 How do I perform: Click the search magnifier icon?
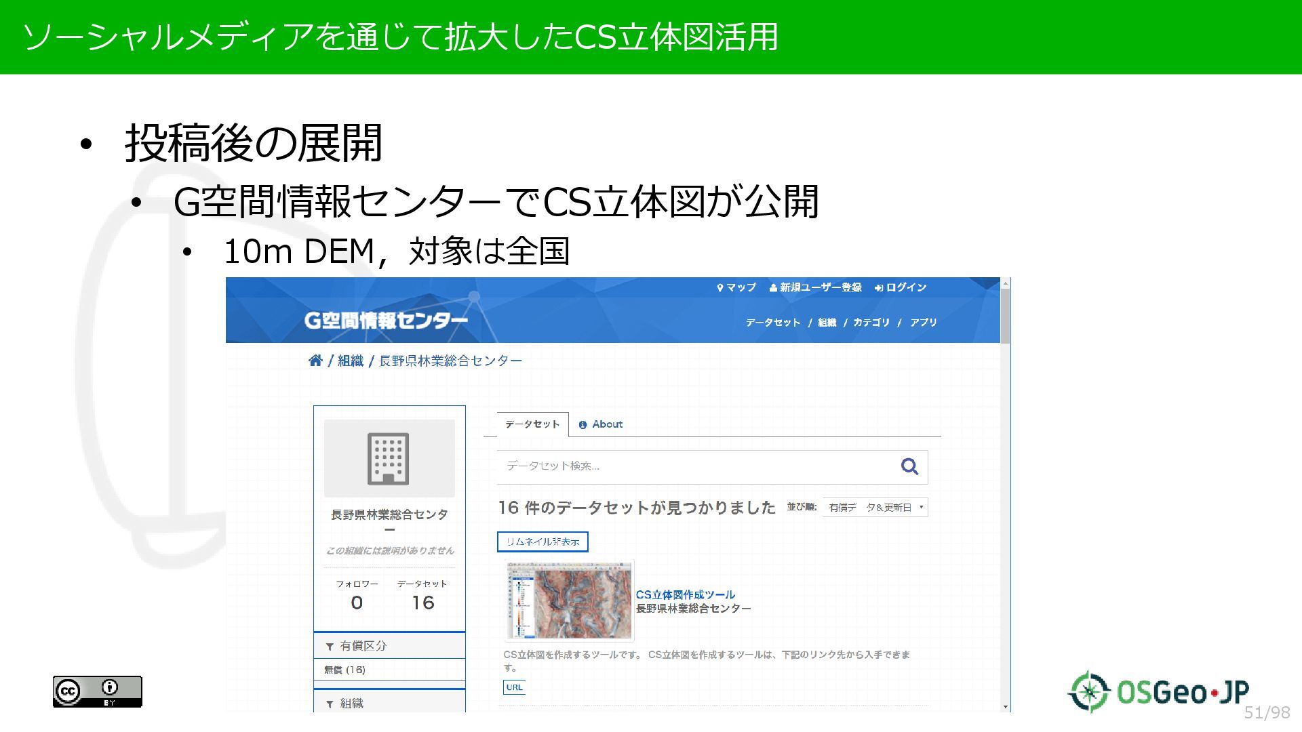[909, 466]
